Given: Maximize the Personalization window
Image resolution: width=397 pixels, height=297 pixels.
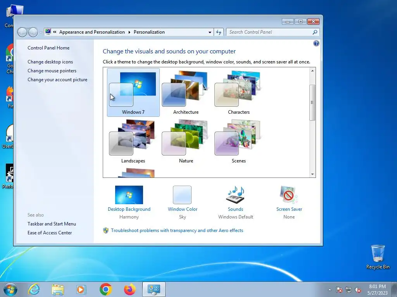Looking at the screenshot, I should pos(300,22).
